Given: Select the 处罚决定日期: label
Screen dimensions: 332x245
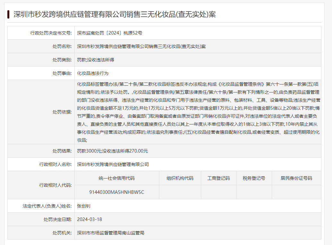Looking at the screenshot, I should point(58,219).
